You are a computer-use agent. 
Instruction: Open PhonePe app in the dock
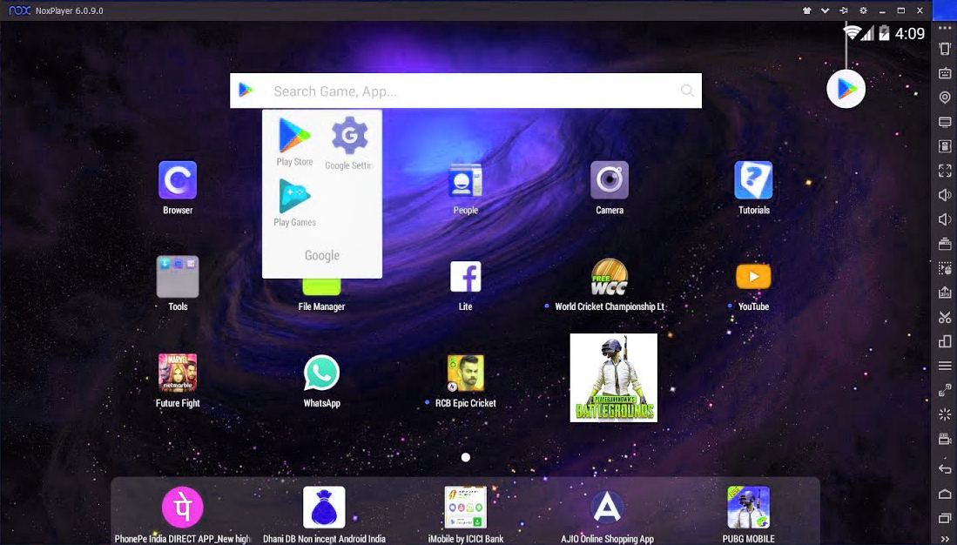(183, 508)
